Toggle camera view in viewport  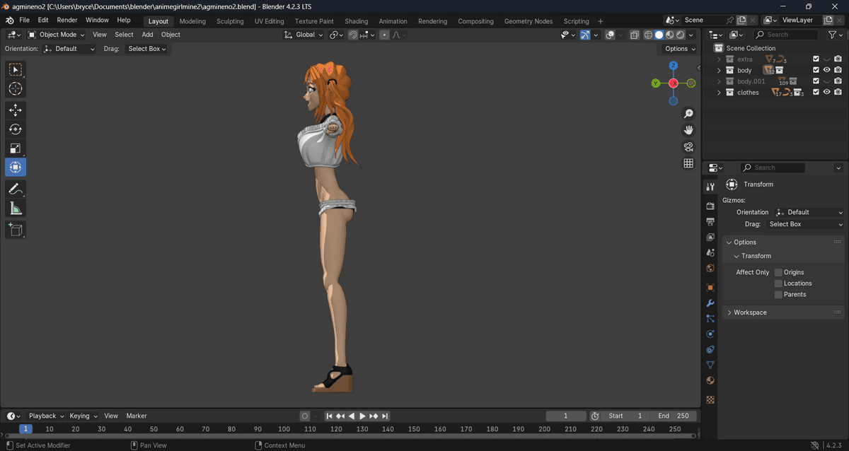coord(688,147)
